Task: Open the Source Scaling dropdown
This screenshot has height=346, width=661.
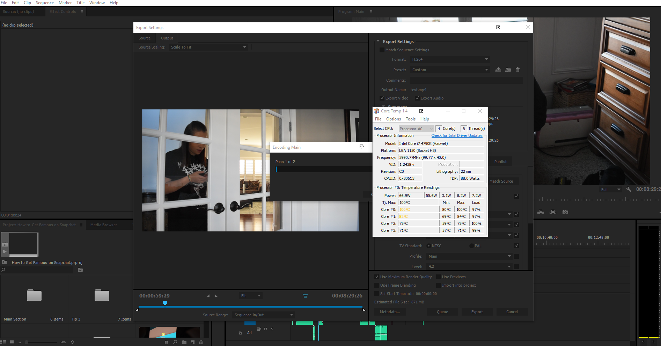Action: pos(208,47)
